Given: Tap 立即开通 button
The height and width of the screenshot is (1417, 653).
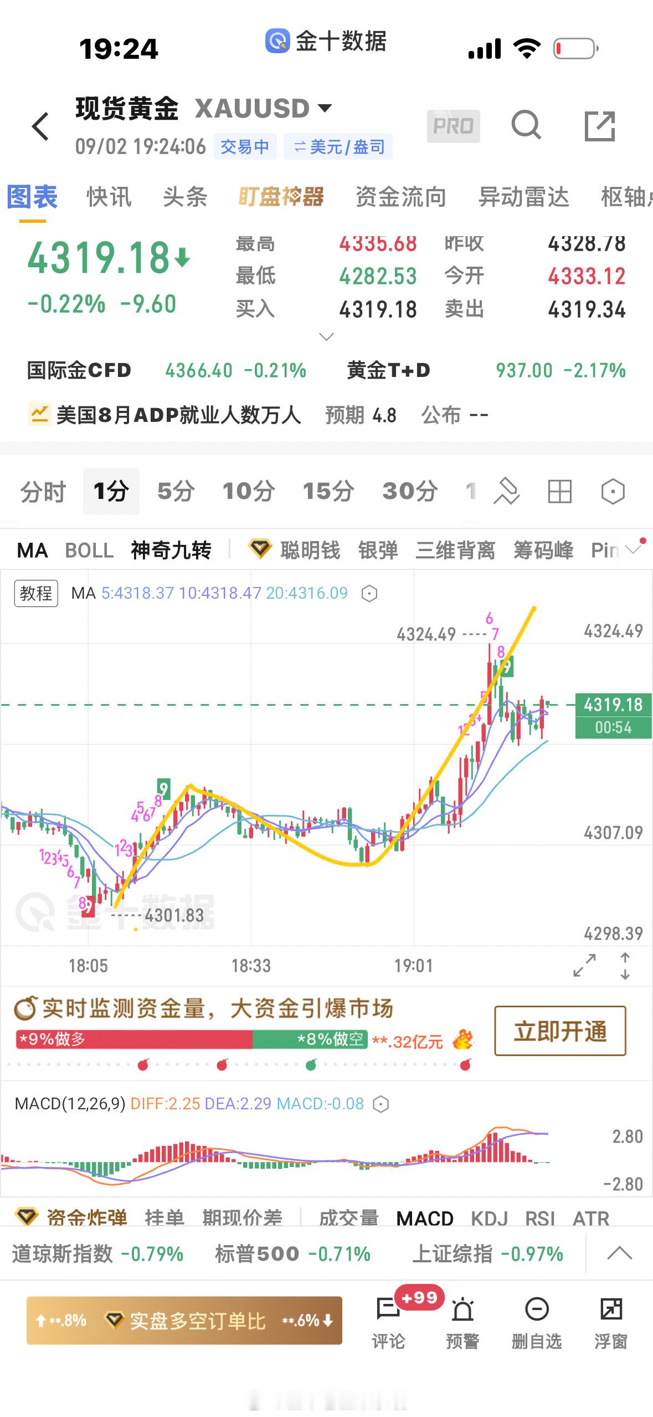Looking at the screenshot, I should point(560,1031).
